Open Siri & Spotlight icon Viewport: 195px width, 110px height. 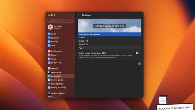49,84
